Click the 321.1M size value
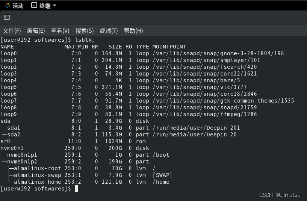 [x=112, y=87]
